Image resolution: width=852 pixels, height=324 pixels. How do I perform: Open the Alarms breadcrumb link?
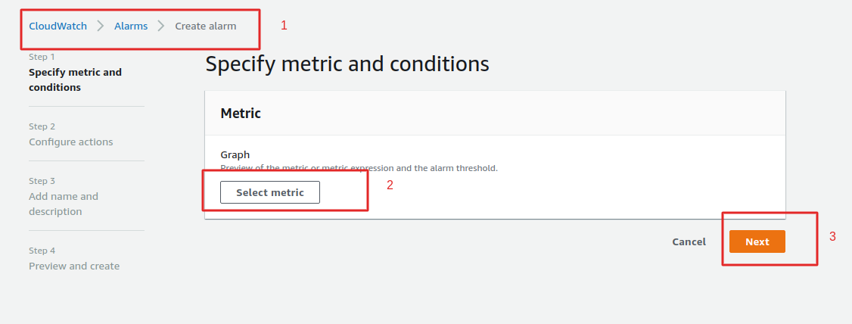[x=131, y=26]
